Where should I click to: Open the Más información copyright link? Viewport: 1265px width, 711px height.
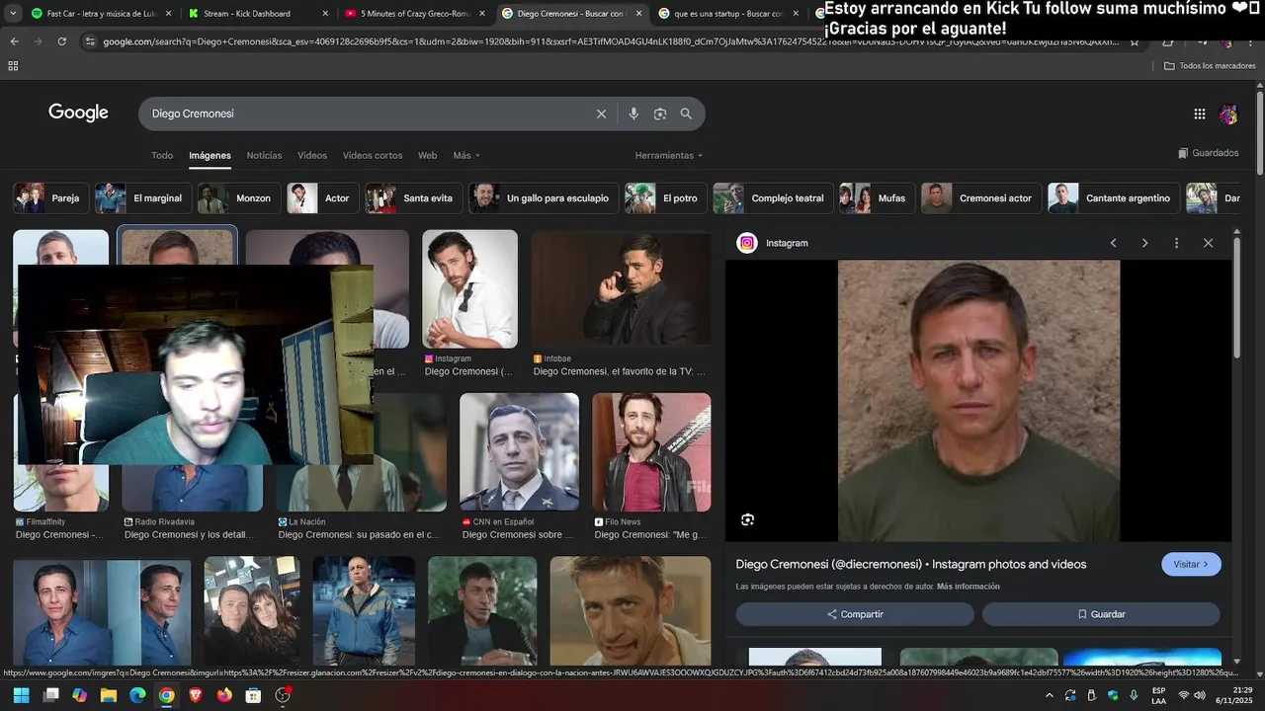pyautogui.click(x=969, y=587)
